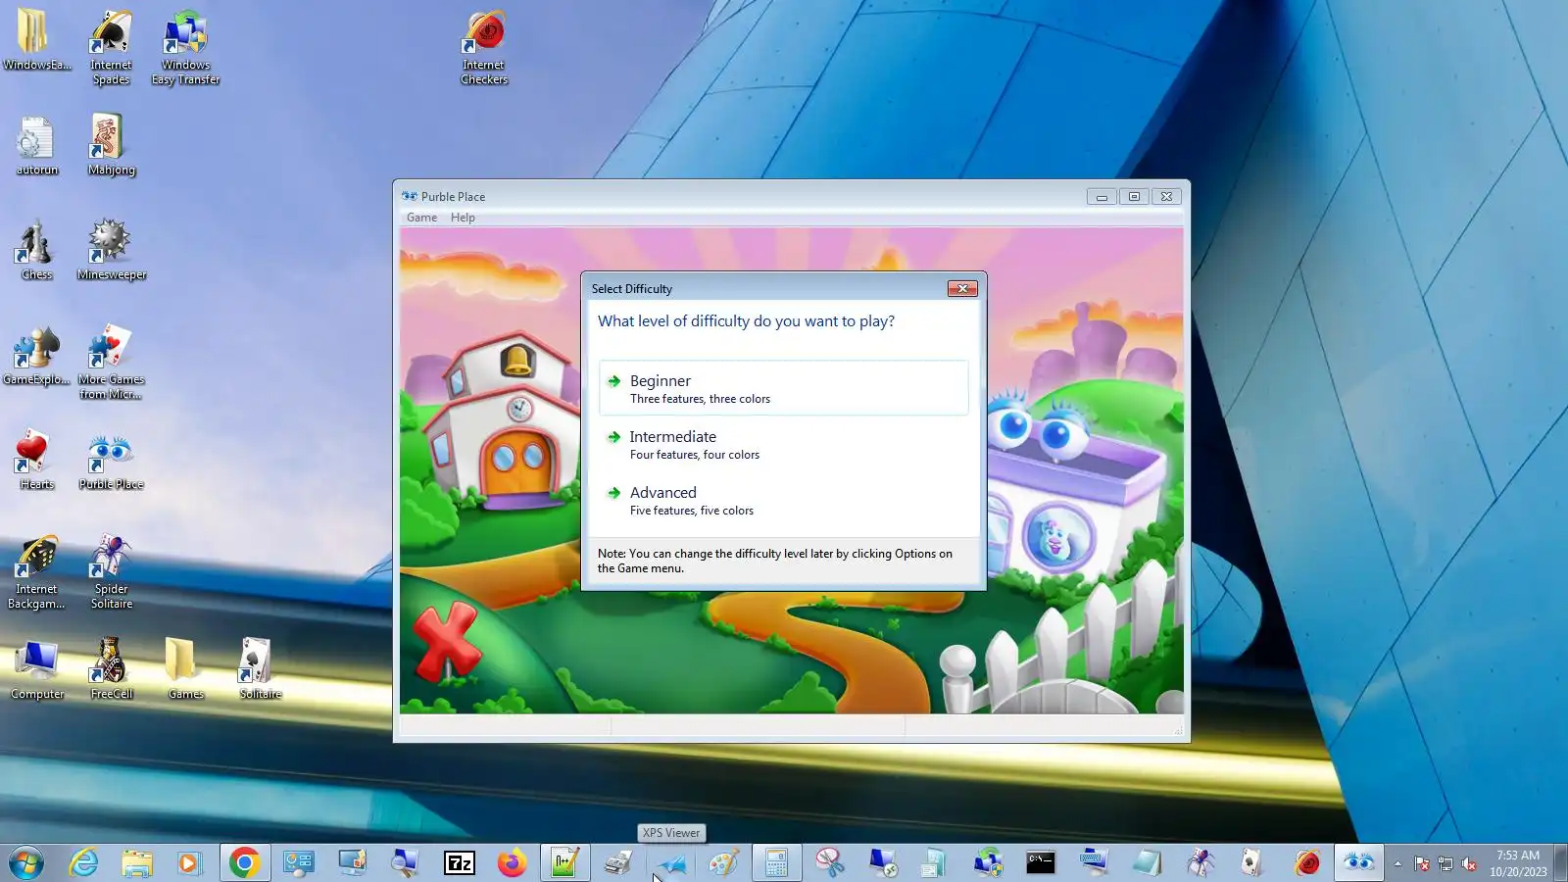Click the Computer desktop icon
1568x882 pixels.
tap(36, 670)
